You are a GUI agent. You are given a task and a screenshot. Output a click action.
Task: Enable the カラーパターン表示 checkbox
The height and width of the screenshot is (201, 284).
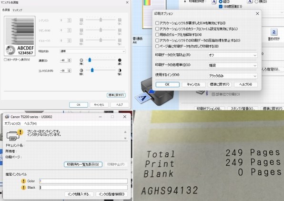(x=5, y=60)
